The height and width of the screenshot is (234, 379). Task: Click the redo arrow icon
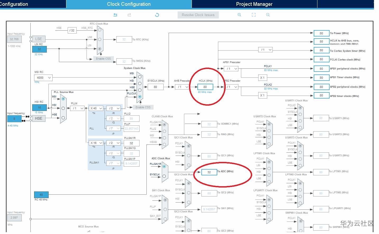pos(129,15)
